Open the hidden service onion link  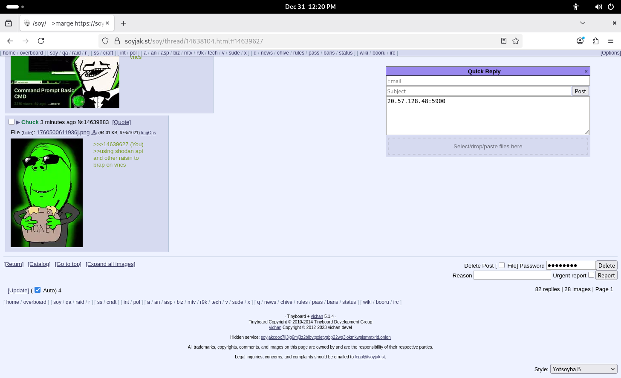326,338
